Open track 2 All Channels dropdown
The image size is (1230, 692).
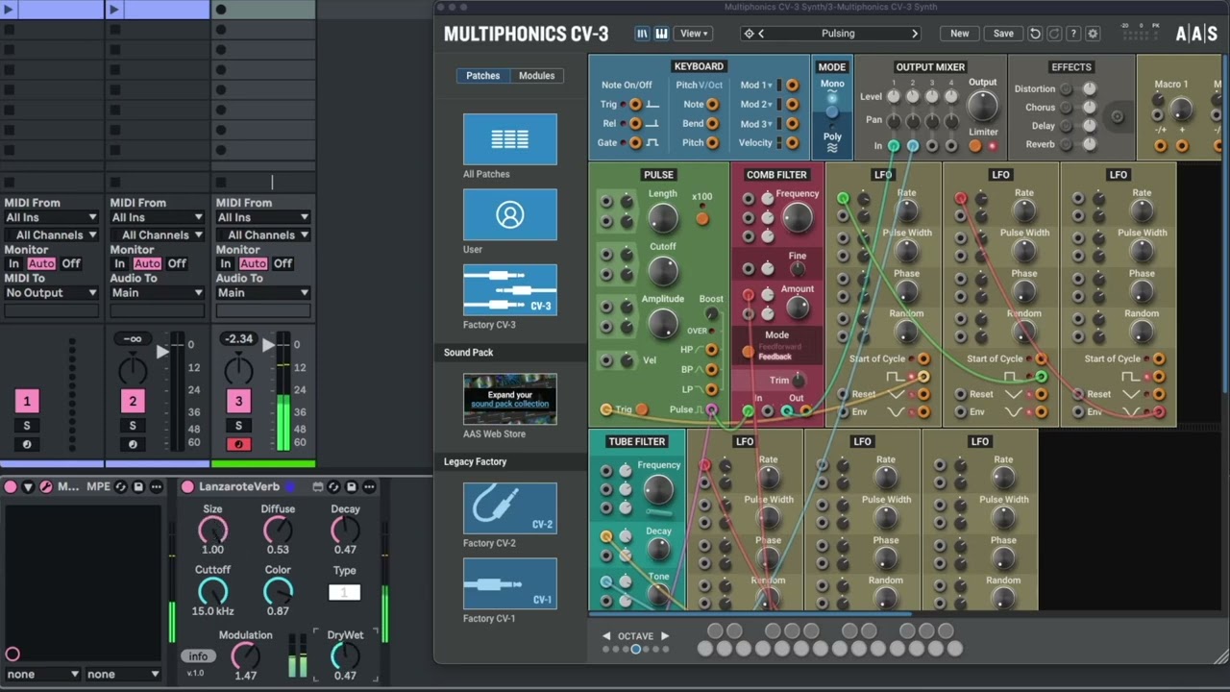(x=157, y=235)
